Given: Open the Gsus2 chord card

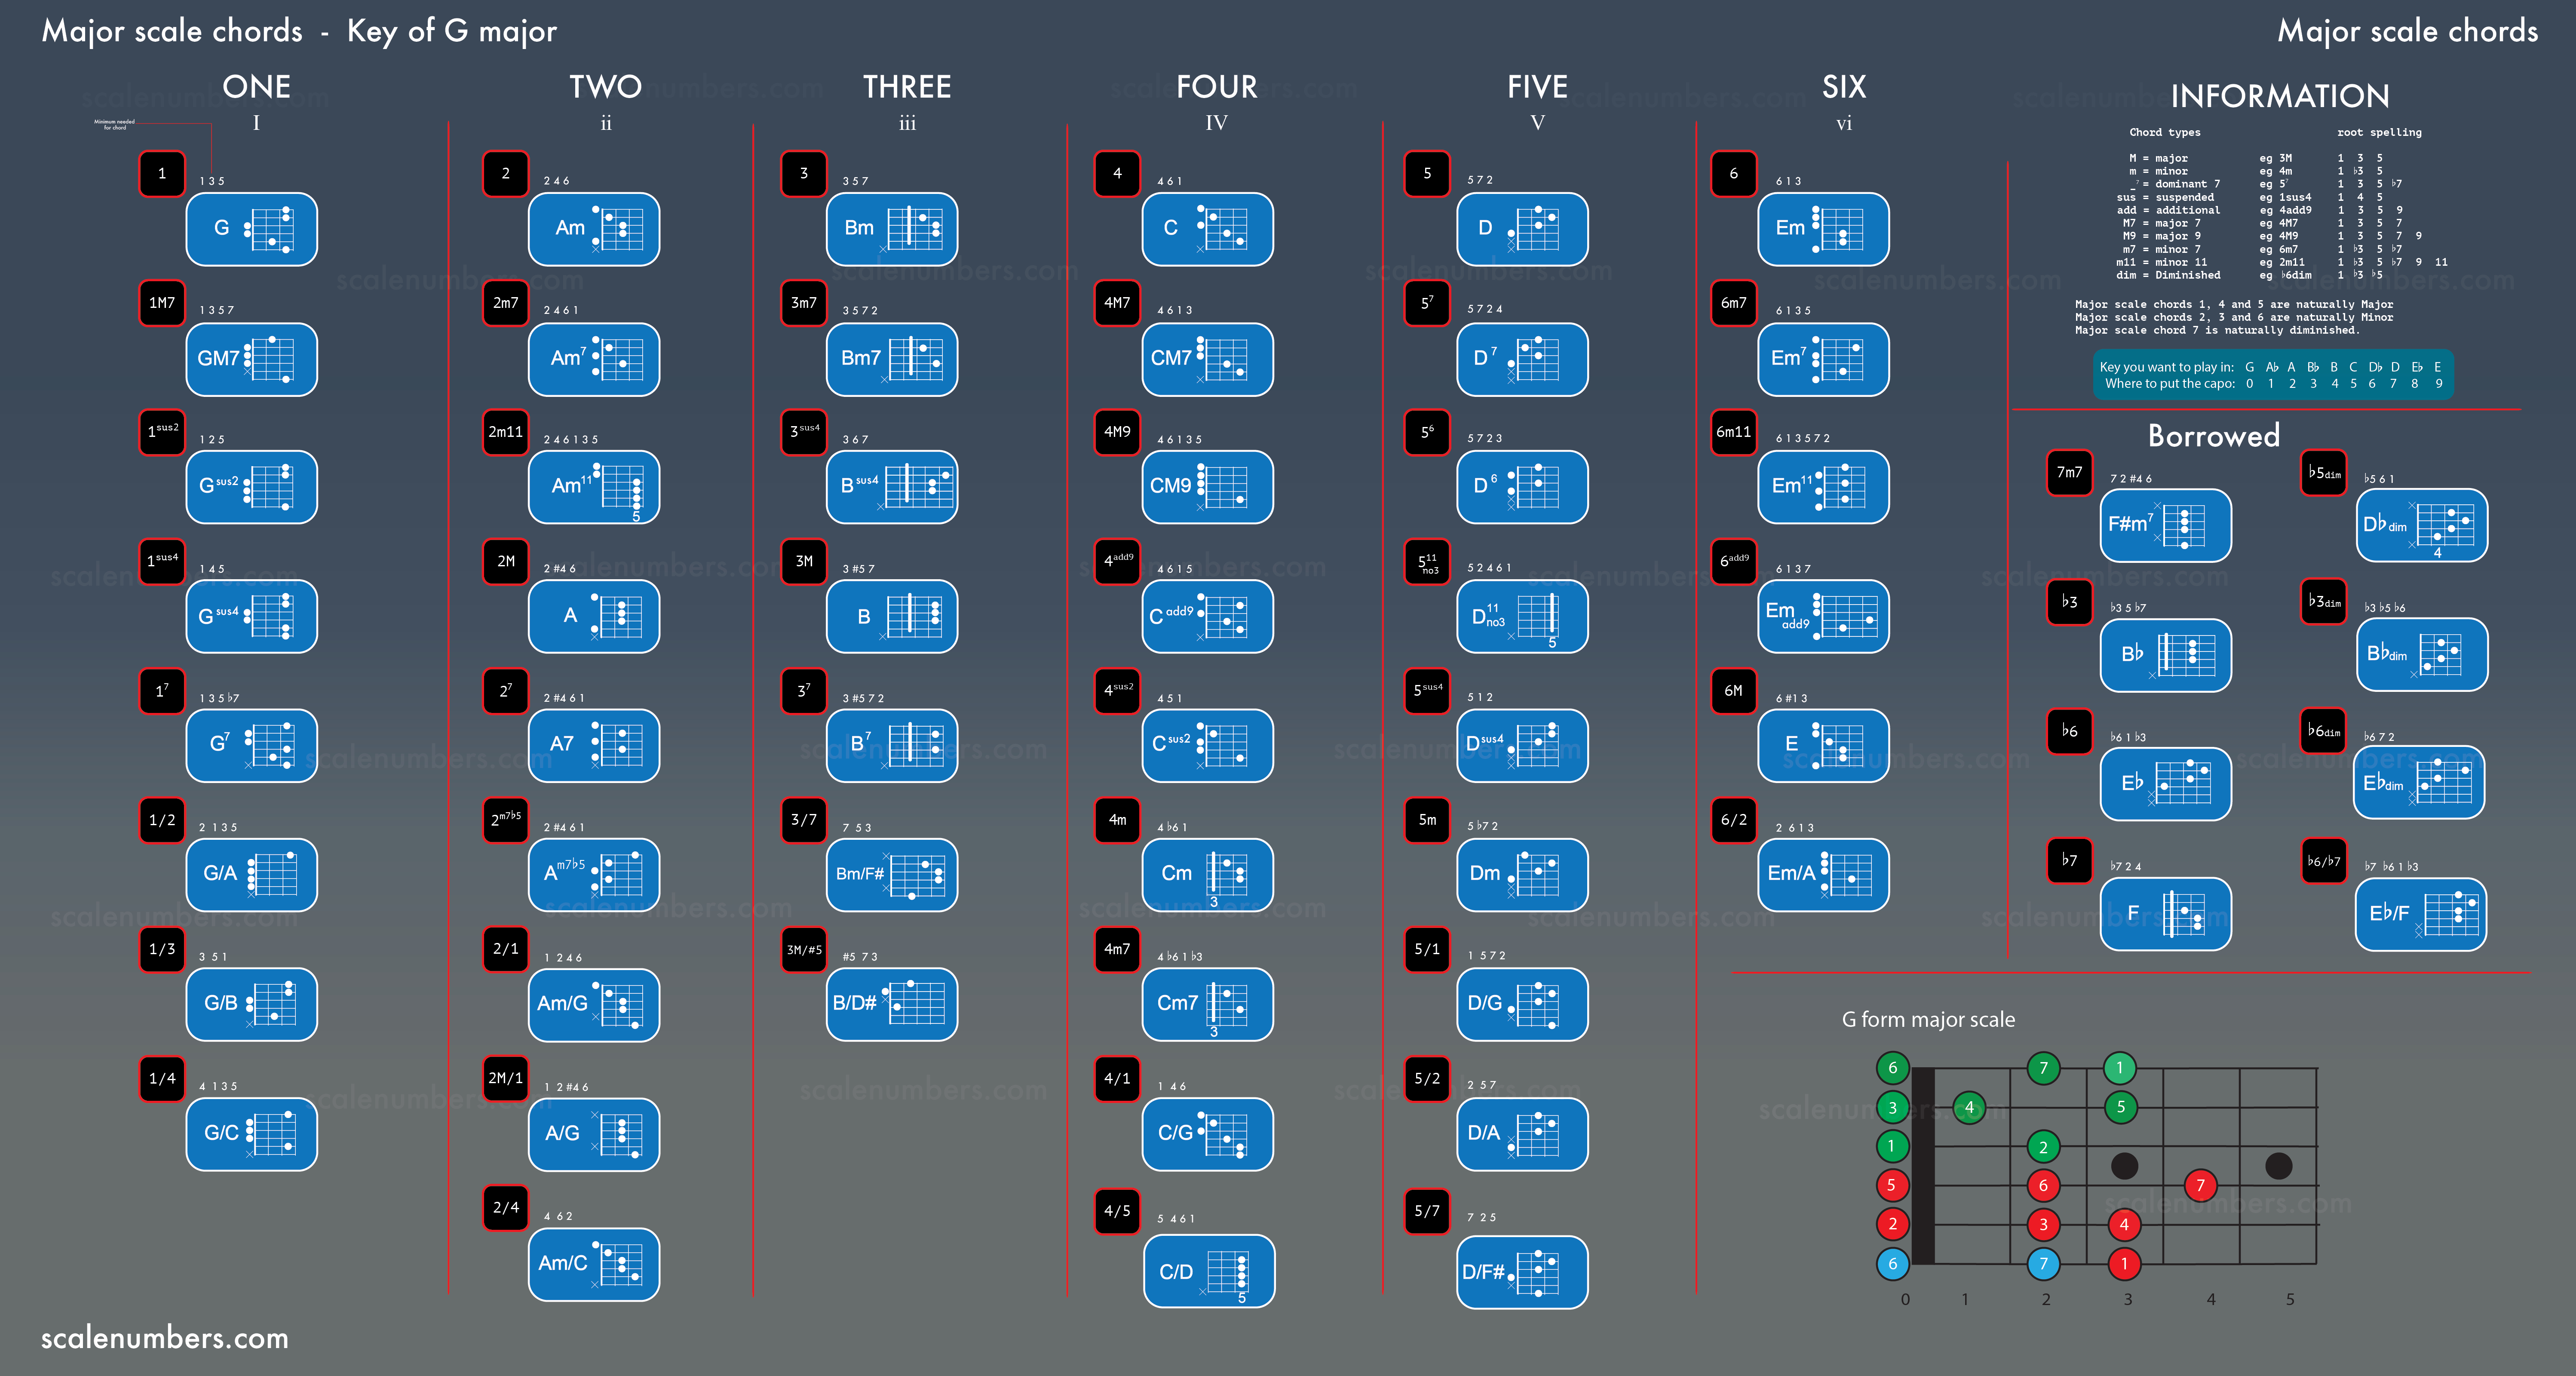Looking at the screenshot, I should 252,487.
